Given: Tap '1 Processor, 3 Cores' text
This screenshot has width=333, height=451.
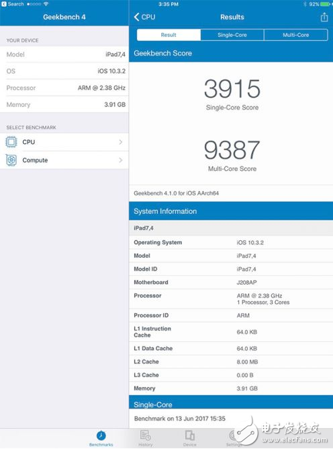Looking at the screenshot, I should (263, 302).
